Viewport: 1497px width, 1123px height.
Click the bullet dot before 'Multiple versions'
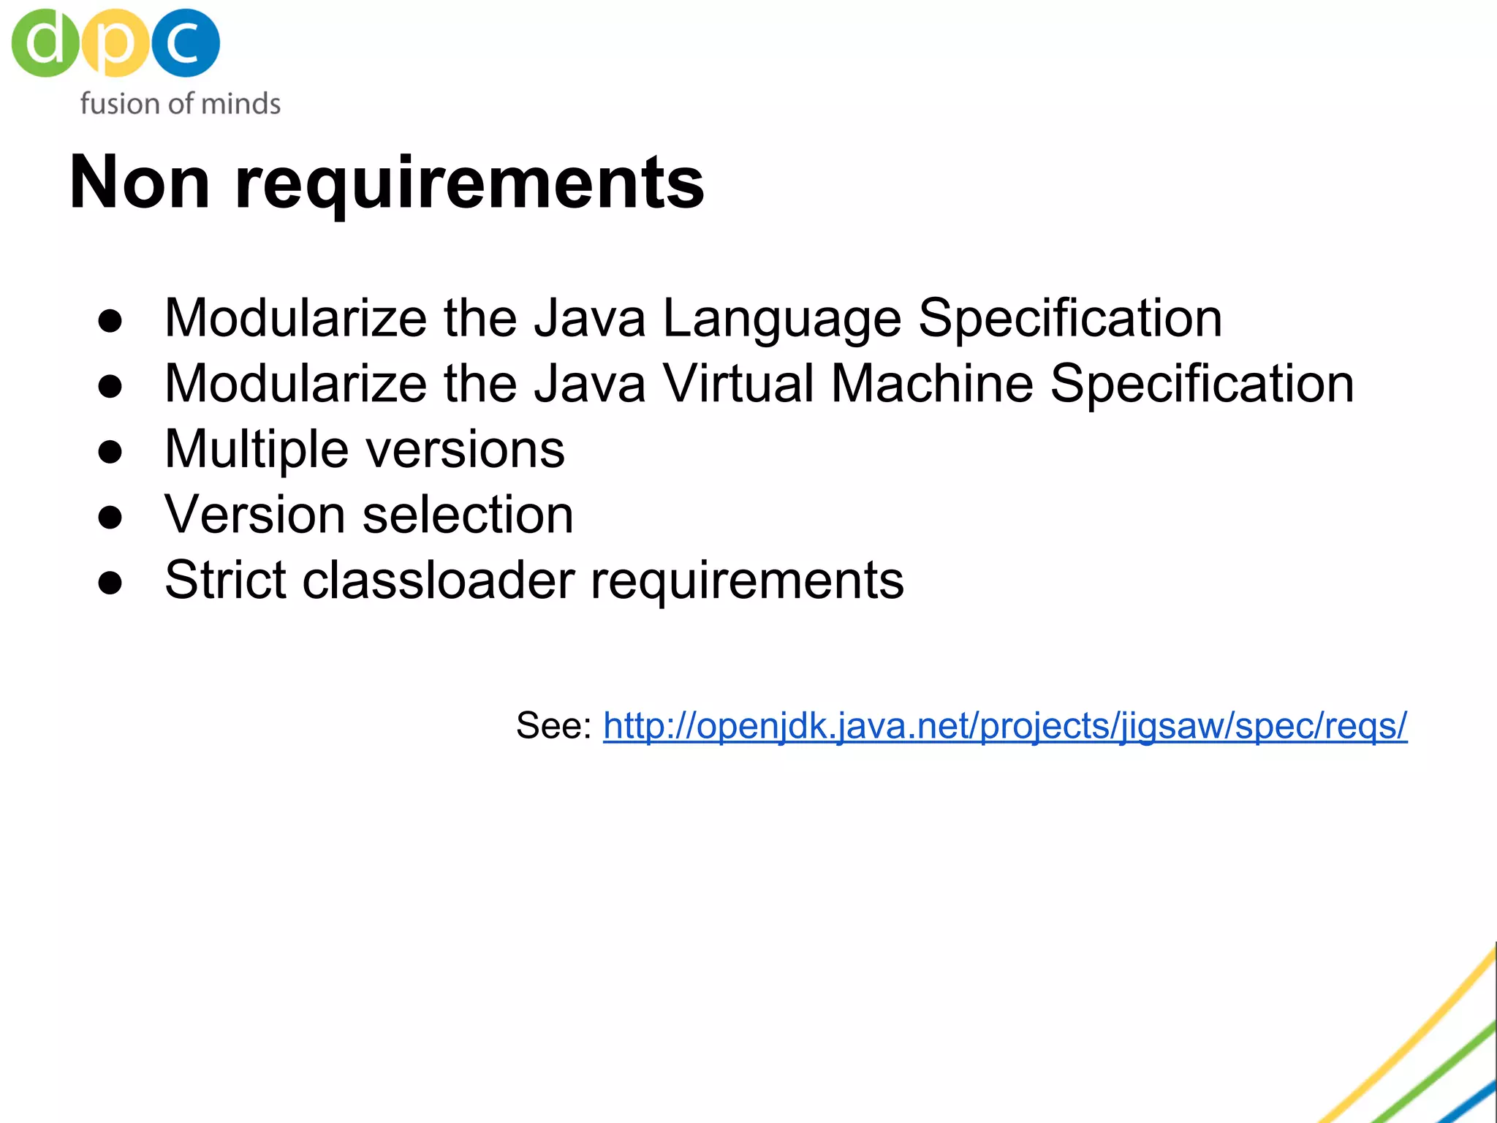point(110,452)
